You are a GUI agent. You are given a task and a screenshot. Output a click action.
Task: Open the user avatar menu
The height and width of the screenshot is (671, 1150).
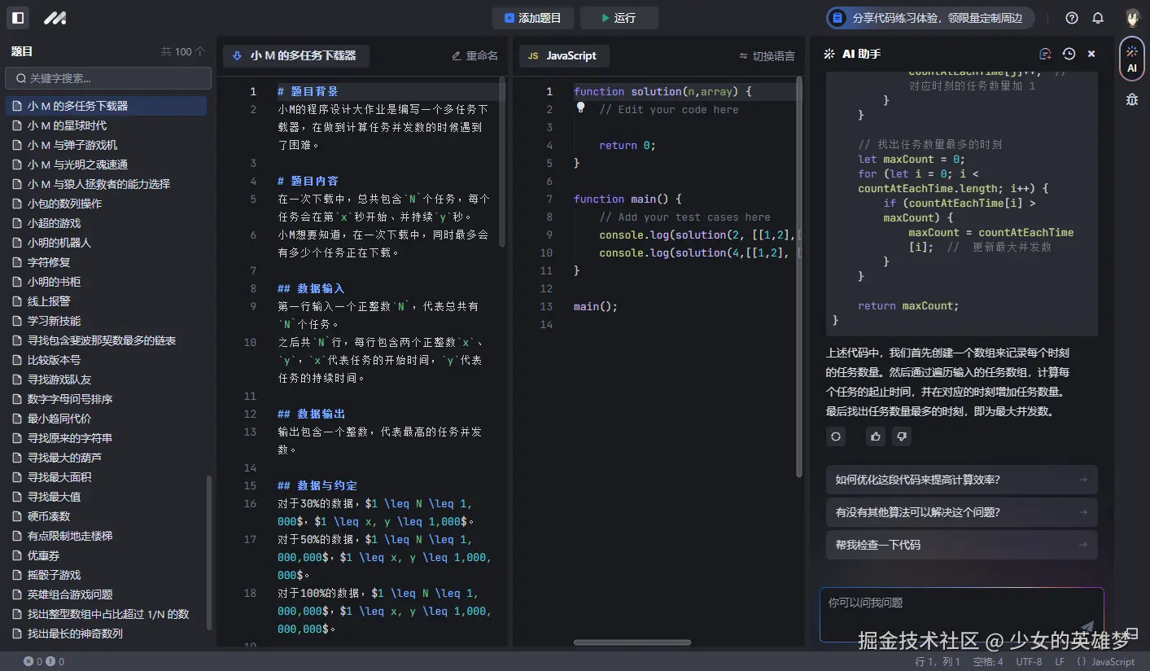click(x=1132, y=18)
